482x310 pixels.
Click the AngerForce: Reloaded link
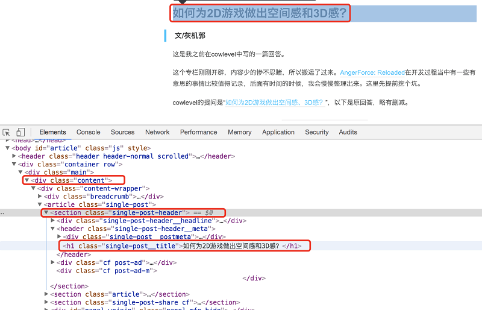372,72
